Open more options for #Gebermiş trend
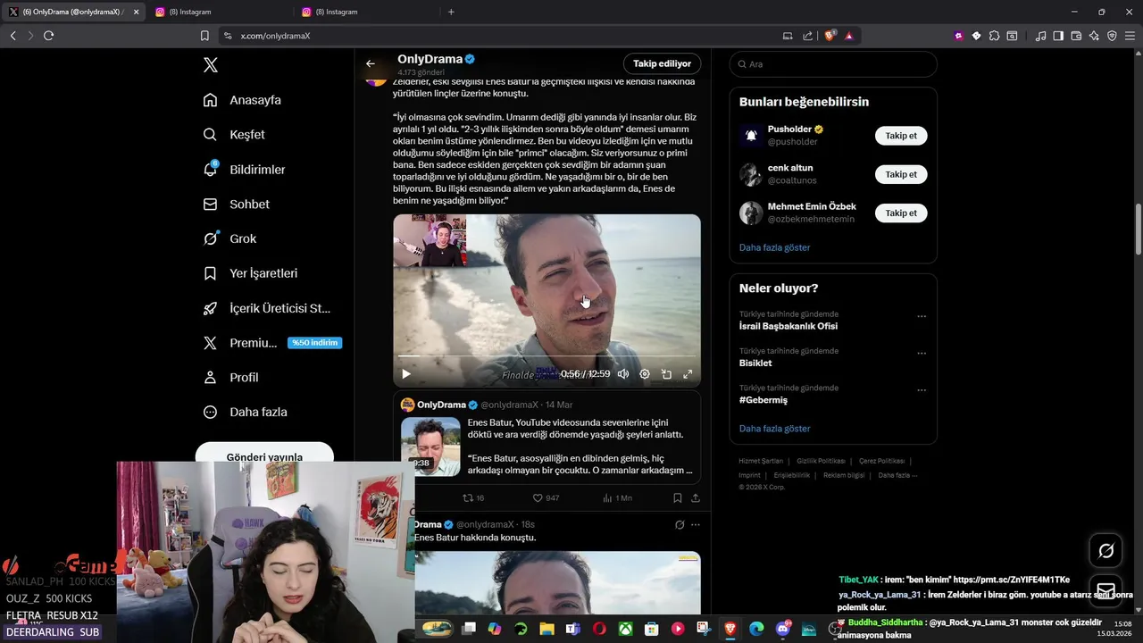1143x643 pixels. pyautogui.click(x=922, y=390)
